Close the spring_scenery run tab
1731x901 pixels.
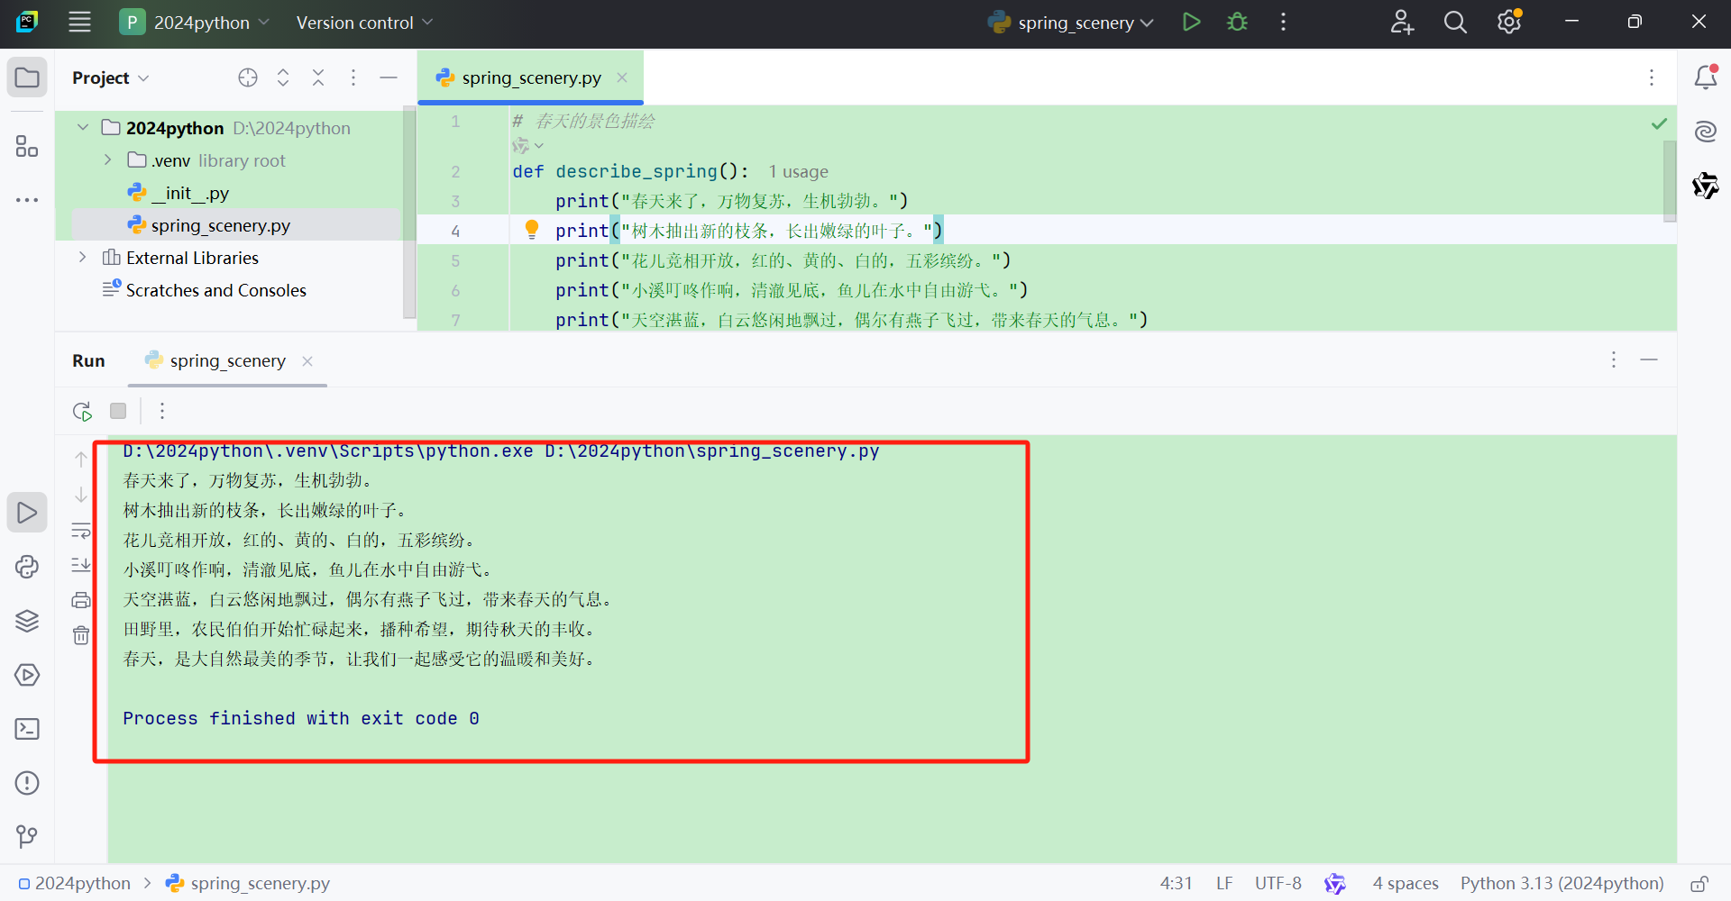[x=307, y=360]
